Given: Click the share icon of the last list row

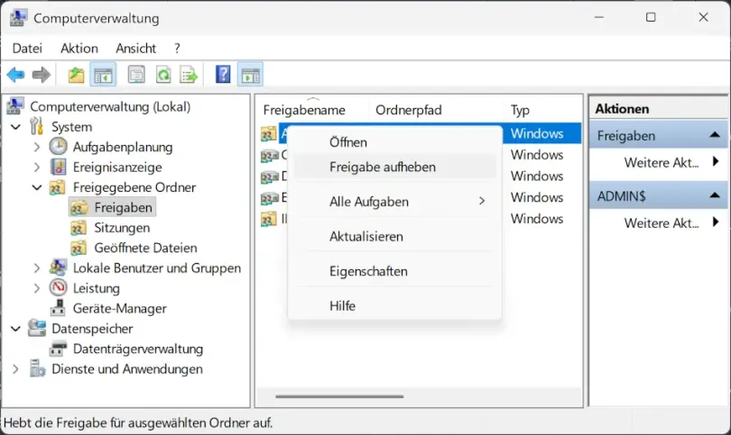Looking at the screenshot, I should tap(269, 219).
